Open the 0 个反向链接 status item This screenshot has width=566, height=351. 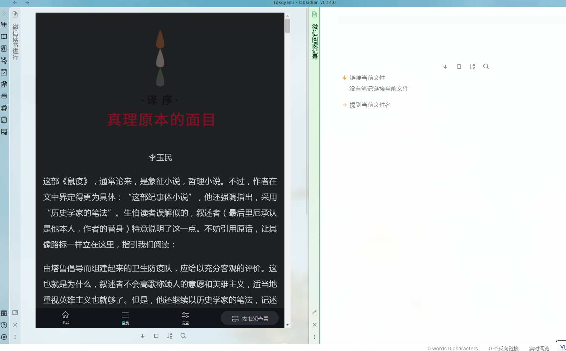(504, 348)
